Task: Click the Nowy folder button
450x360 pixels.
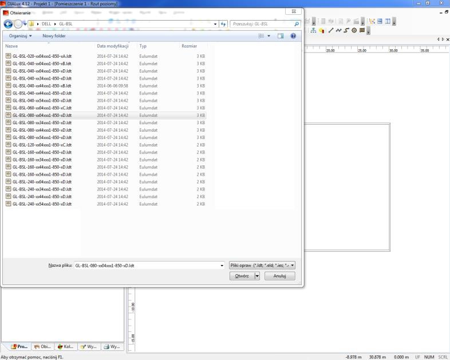Action: [54, 35]
